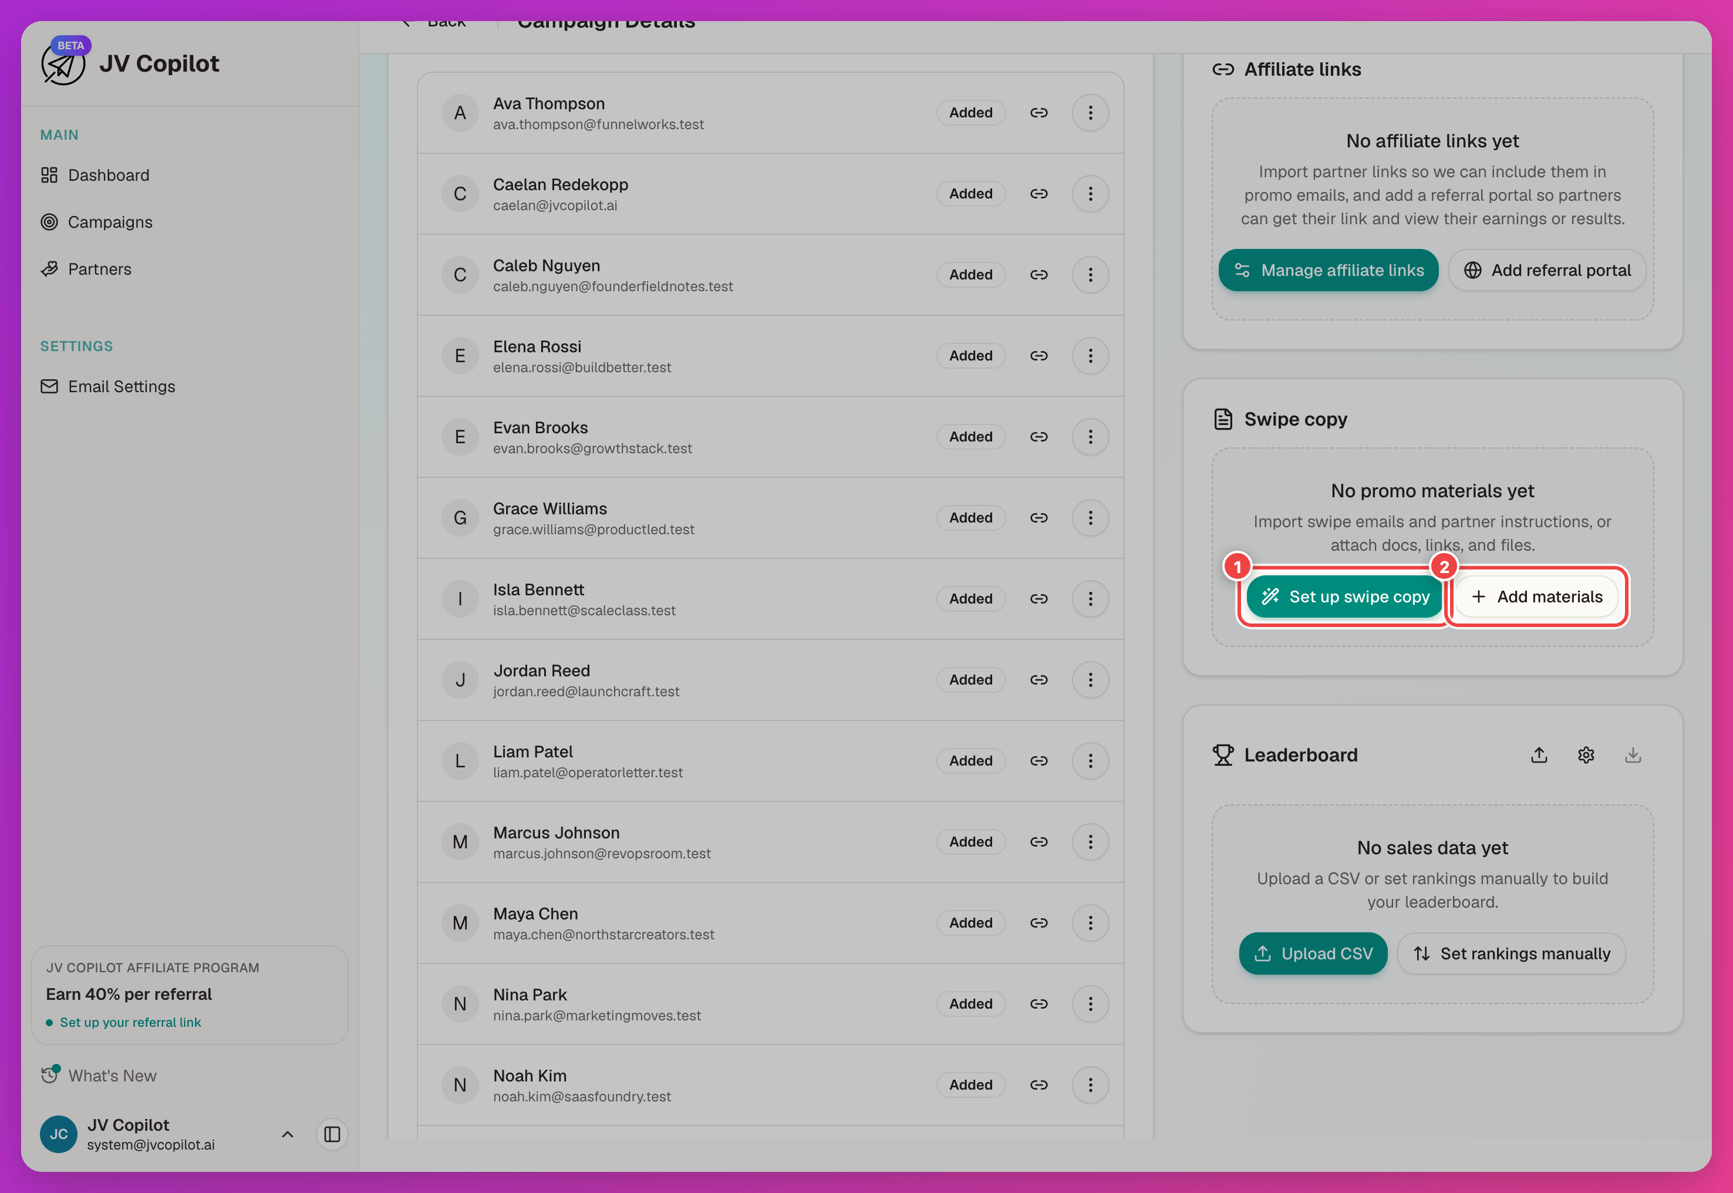The width and height of the screenshot is (1733, 1193).
Task: Open three-dot menu for Ava Thompson
Action: click(1090, 113)
